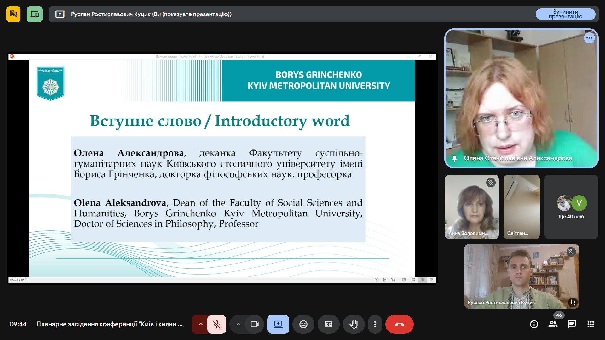Click the green screen layout icon
The height and width of the screenshot is (340, 605).
pos(35,14)
